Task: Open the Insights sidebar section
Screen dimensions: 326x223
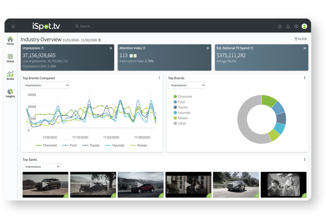Action: tap(10, 93)
